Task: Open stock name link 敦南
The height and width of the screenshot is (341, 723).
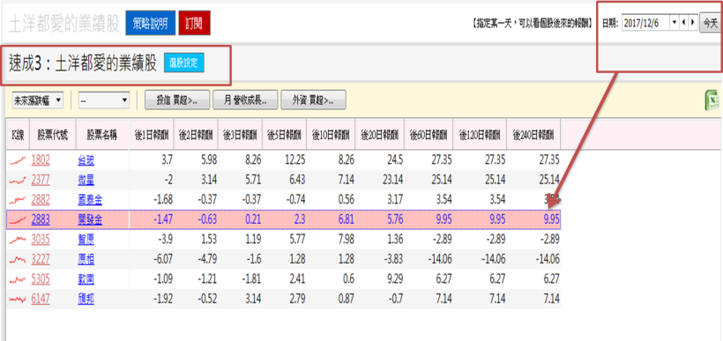Action: [86, 279]
